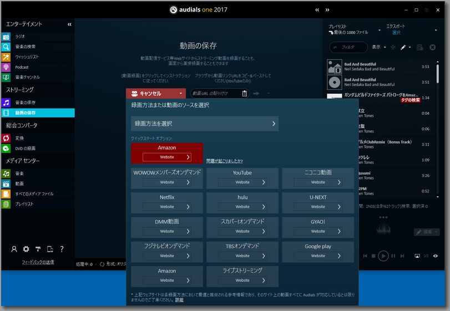This screenshot has height=311, width=450.
Task: Open the フィードバックの送信 link
Action: (38, 262)
